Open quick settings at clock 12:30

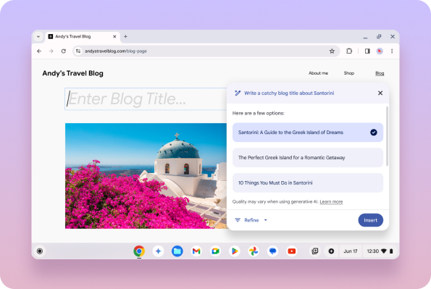click(380, 251)
